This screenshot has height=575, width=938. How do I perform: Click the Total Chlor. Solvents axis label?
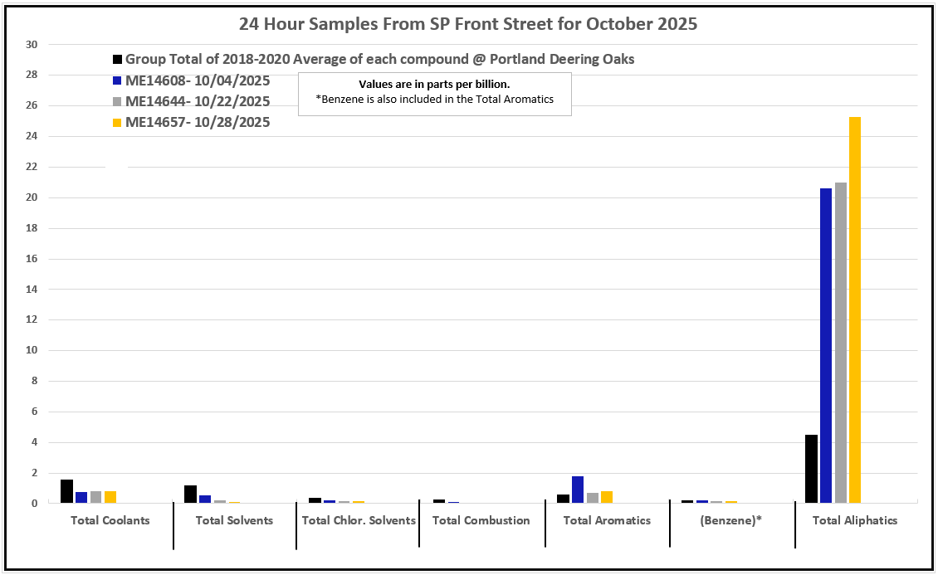coord(358,520)
